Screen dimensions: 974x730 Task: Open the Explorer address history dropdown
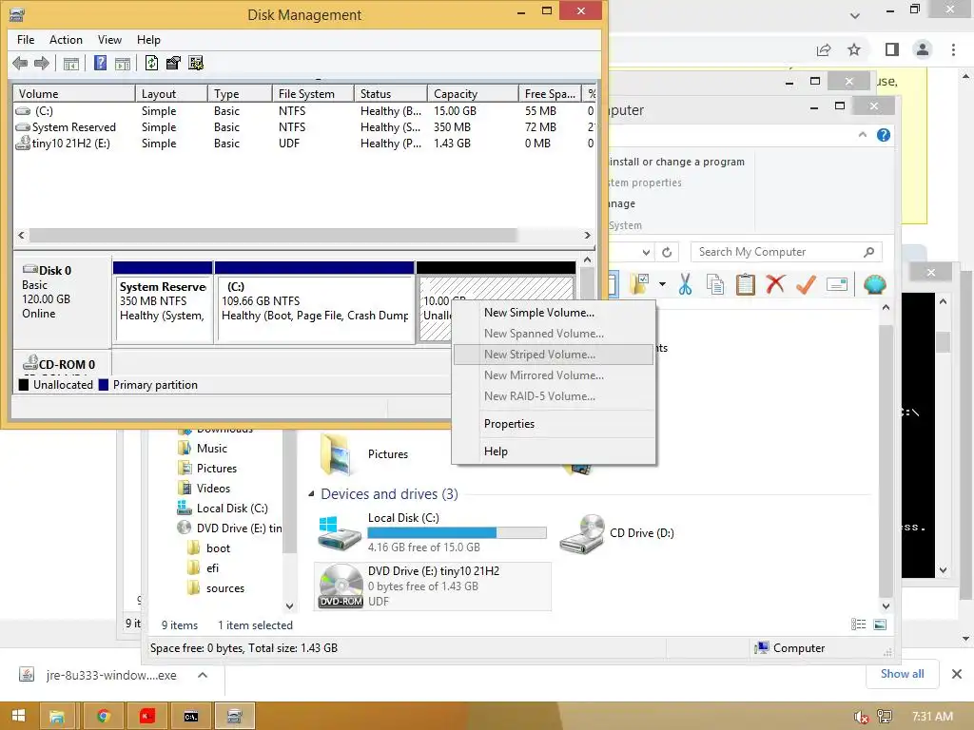pos(647,252)
